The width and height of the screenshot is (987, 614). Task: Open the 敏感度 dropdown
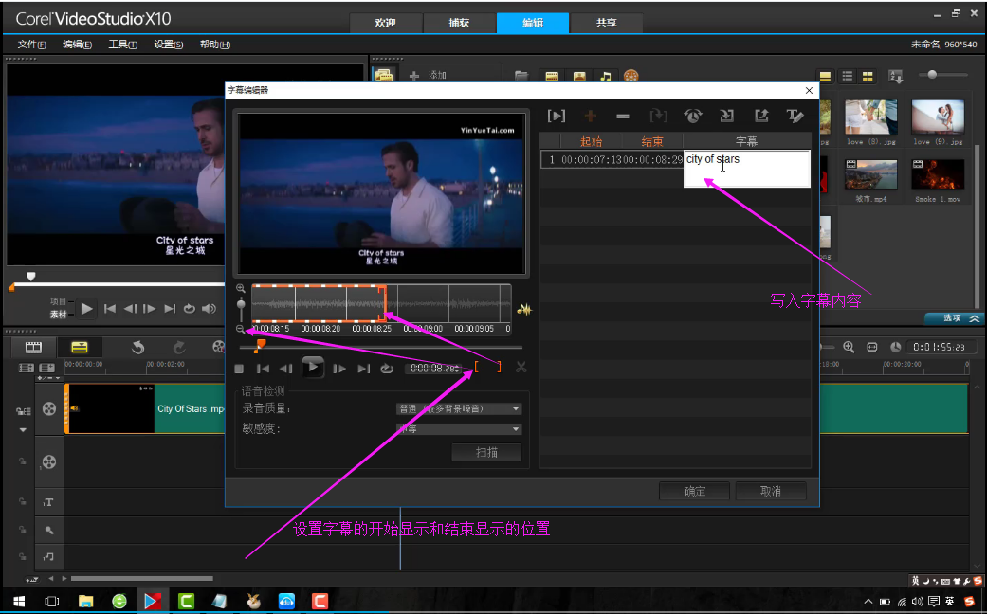[x=459, y=429]
